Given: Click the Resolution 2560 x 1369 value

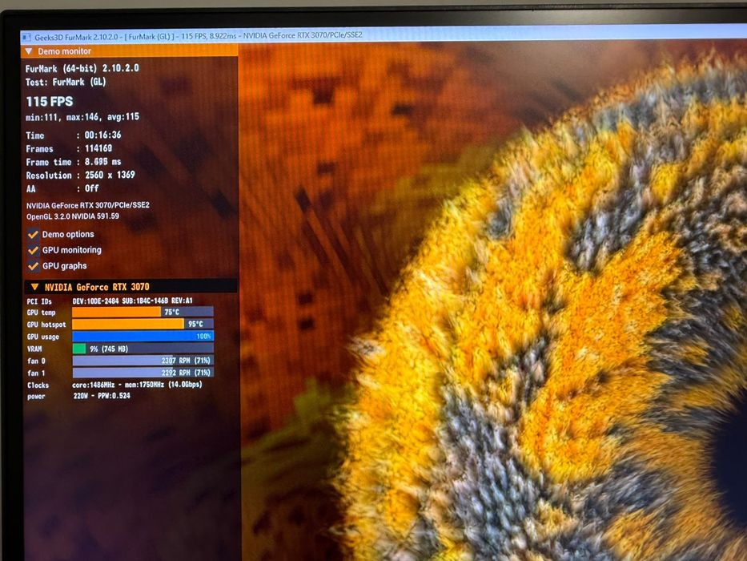Looking at the screenshot, I should [x=110, y=175].
